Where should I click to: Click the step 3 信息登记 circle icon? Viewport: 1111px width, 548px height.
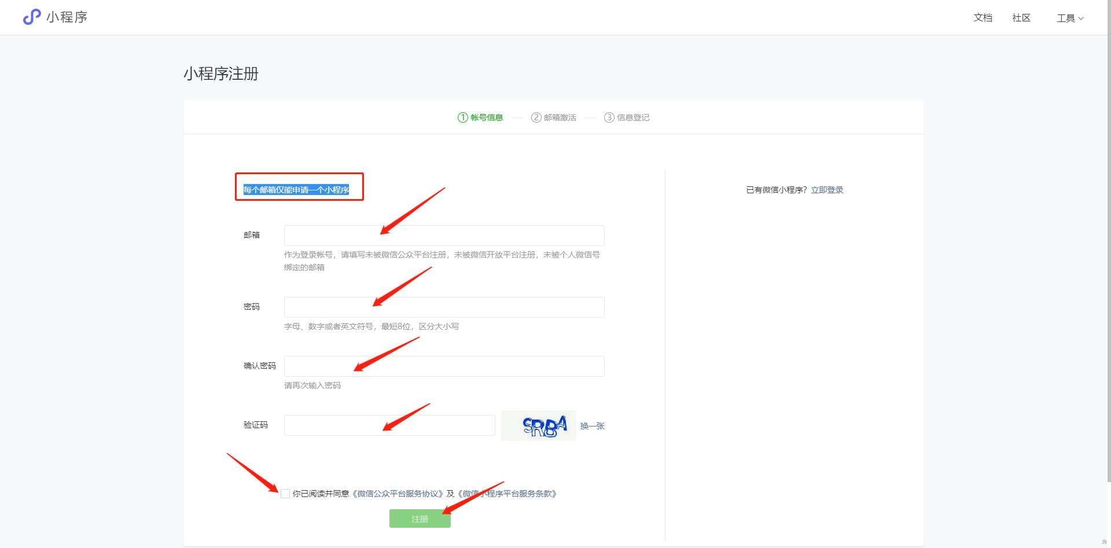(610, 117)
